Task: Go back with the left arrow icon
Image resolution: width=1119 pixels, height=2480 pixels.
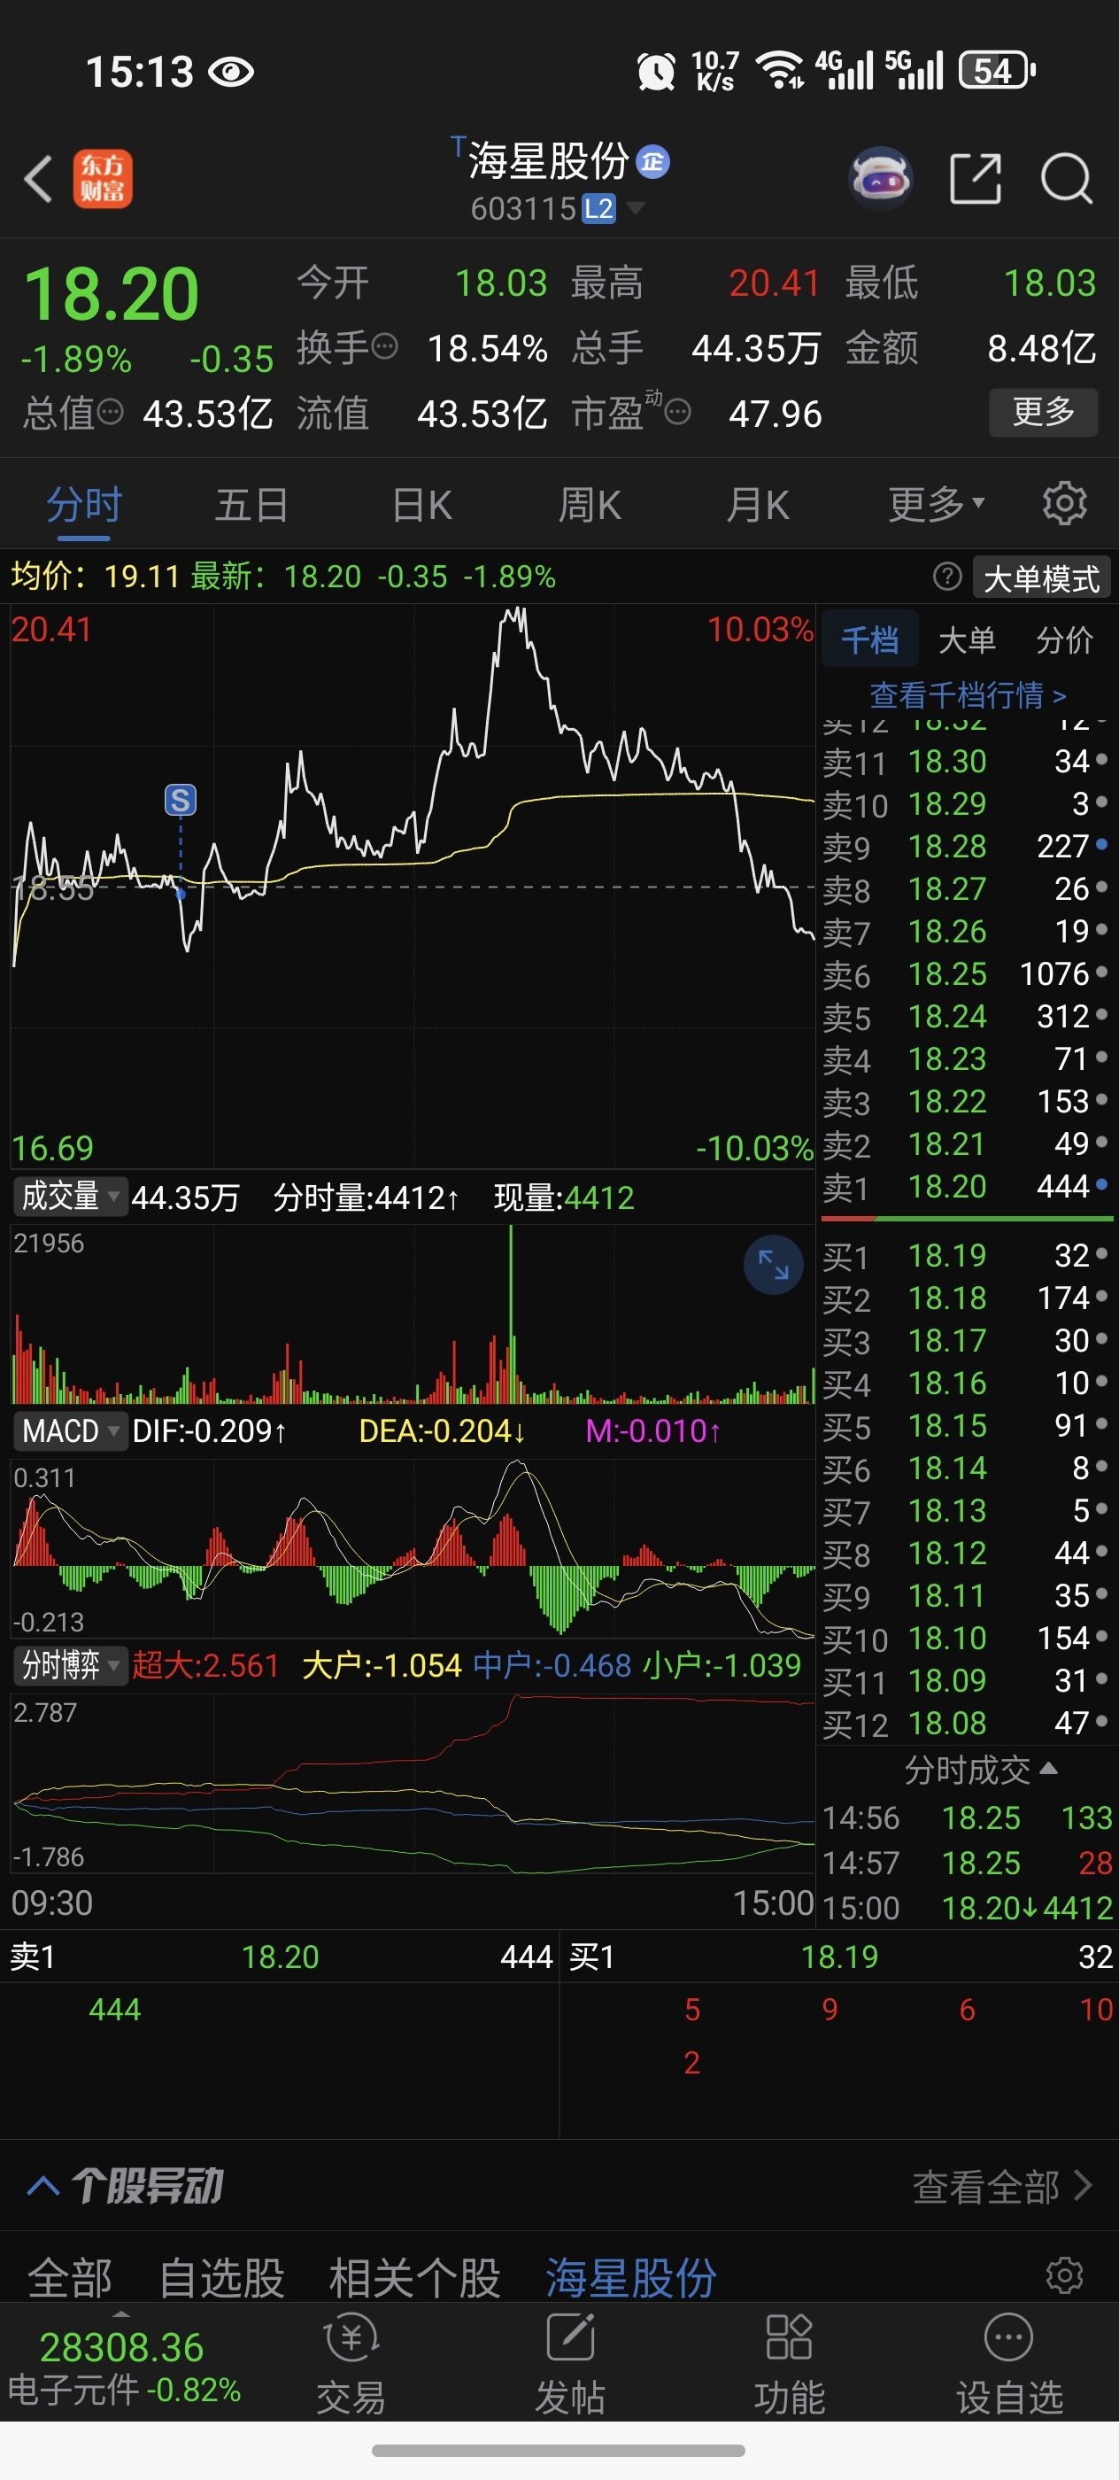Action: coord(38,179)
